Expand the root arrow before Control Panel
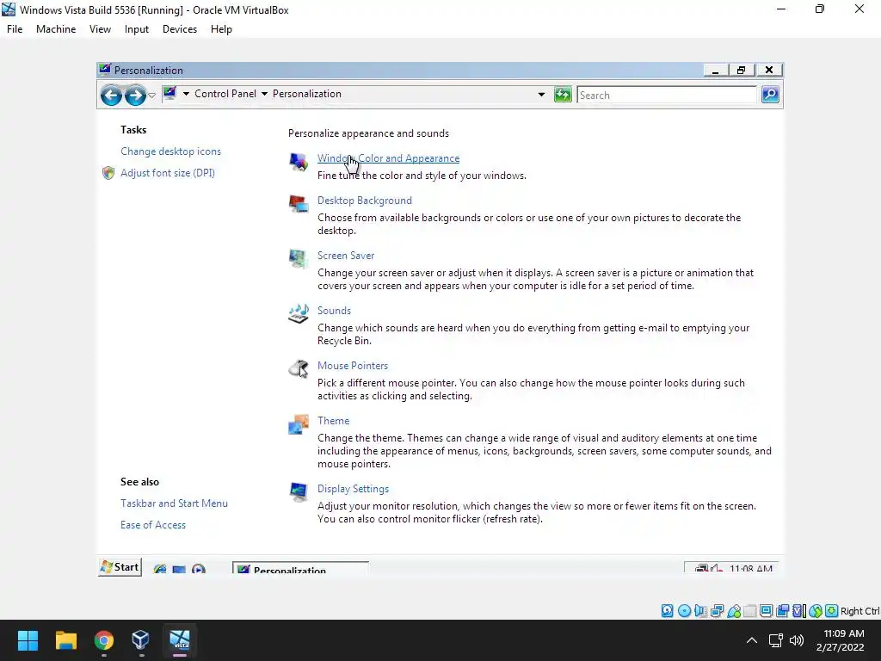Image resolution: width=881 pixels, height=661 pixels. point(186,94)
